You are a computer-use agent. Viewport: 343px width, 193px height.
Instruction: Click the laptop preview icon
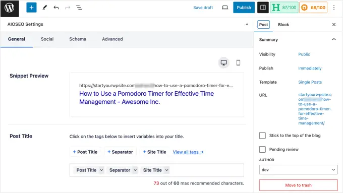click(x=225, y=8)
